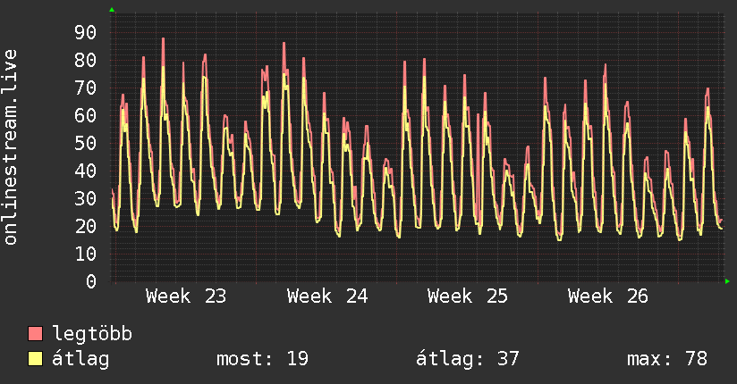
Task: Click the y-axis value 70
Action: [86, 88]
